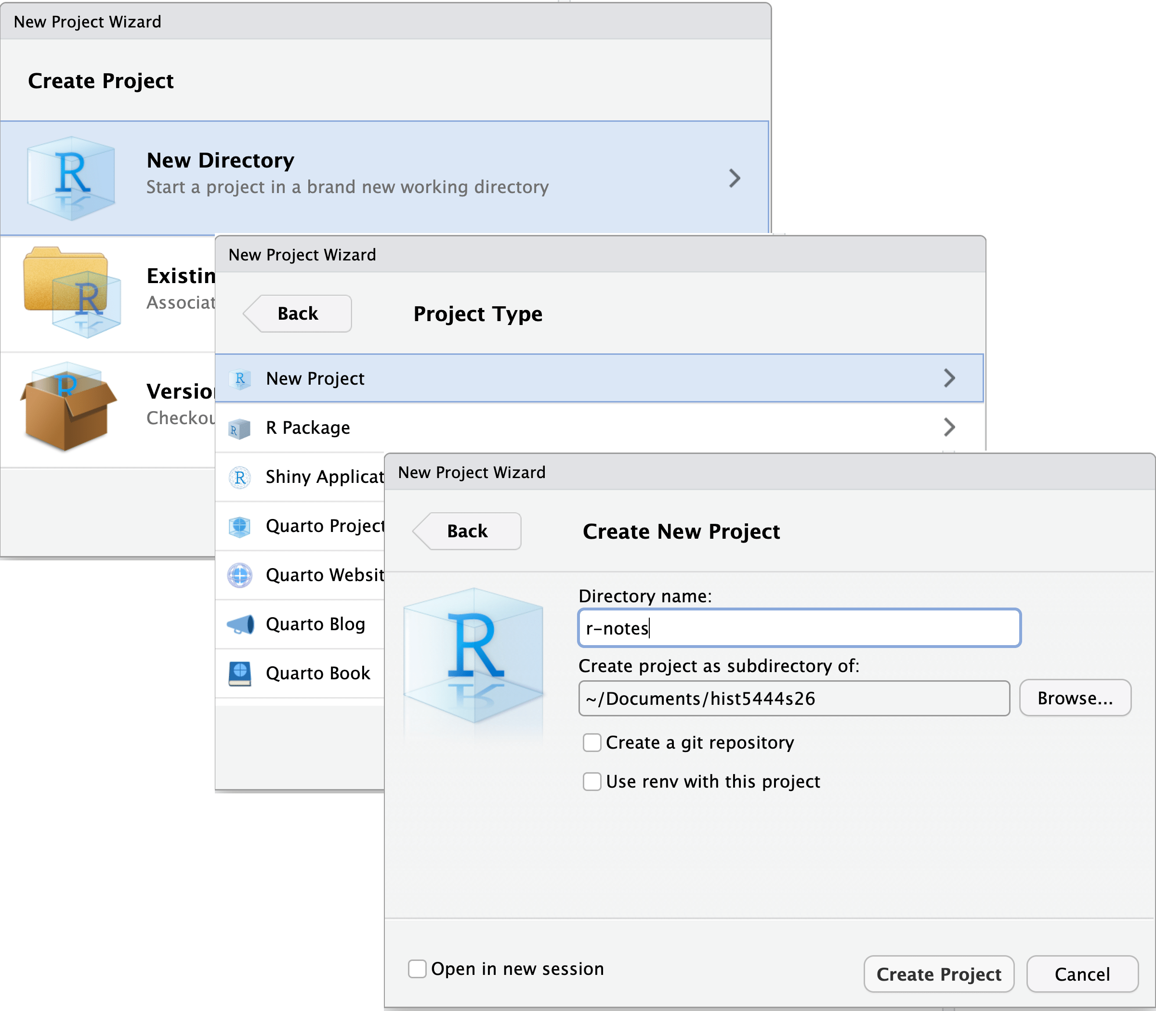Screen dimensions: 1156x1011
Task: Select the Quarto Website globe icon
Action: 239,575
